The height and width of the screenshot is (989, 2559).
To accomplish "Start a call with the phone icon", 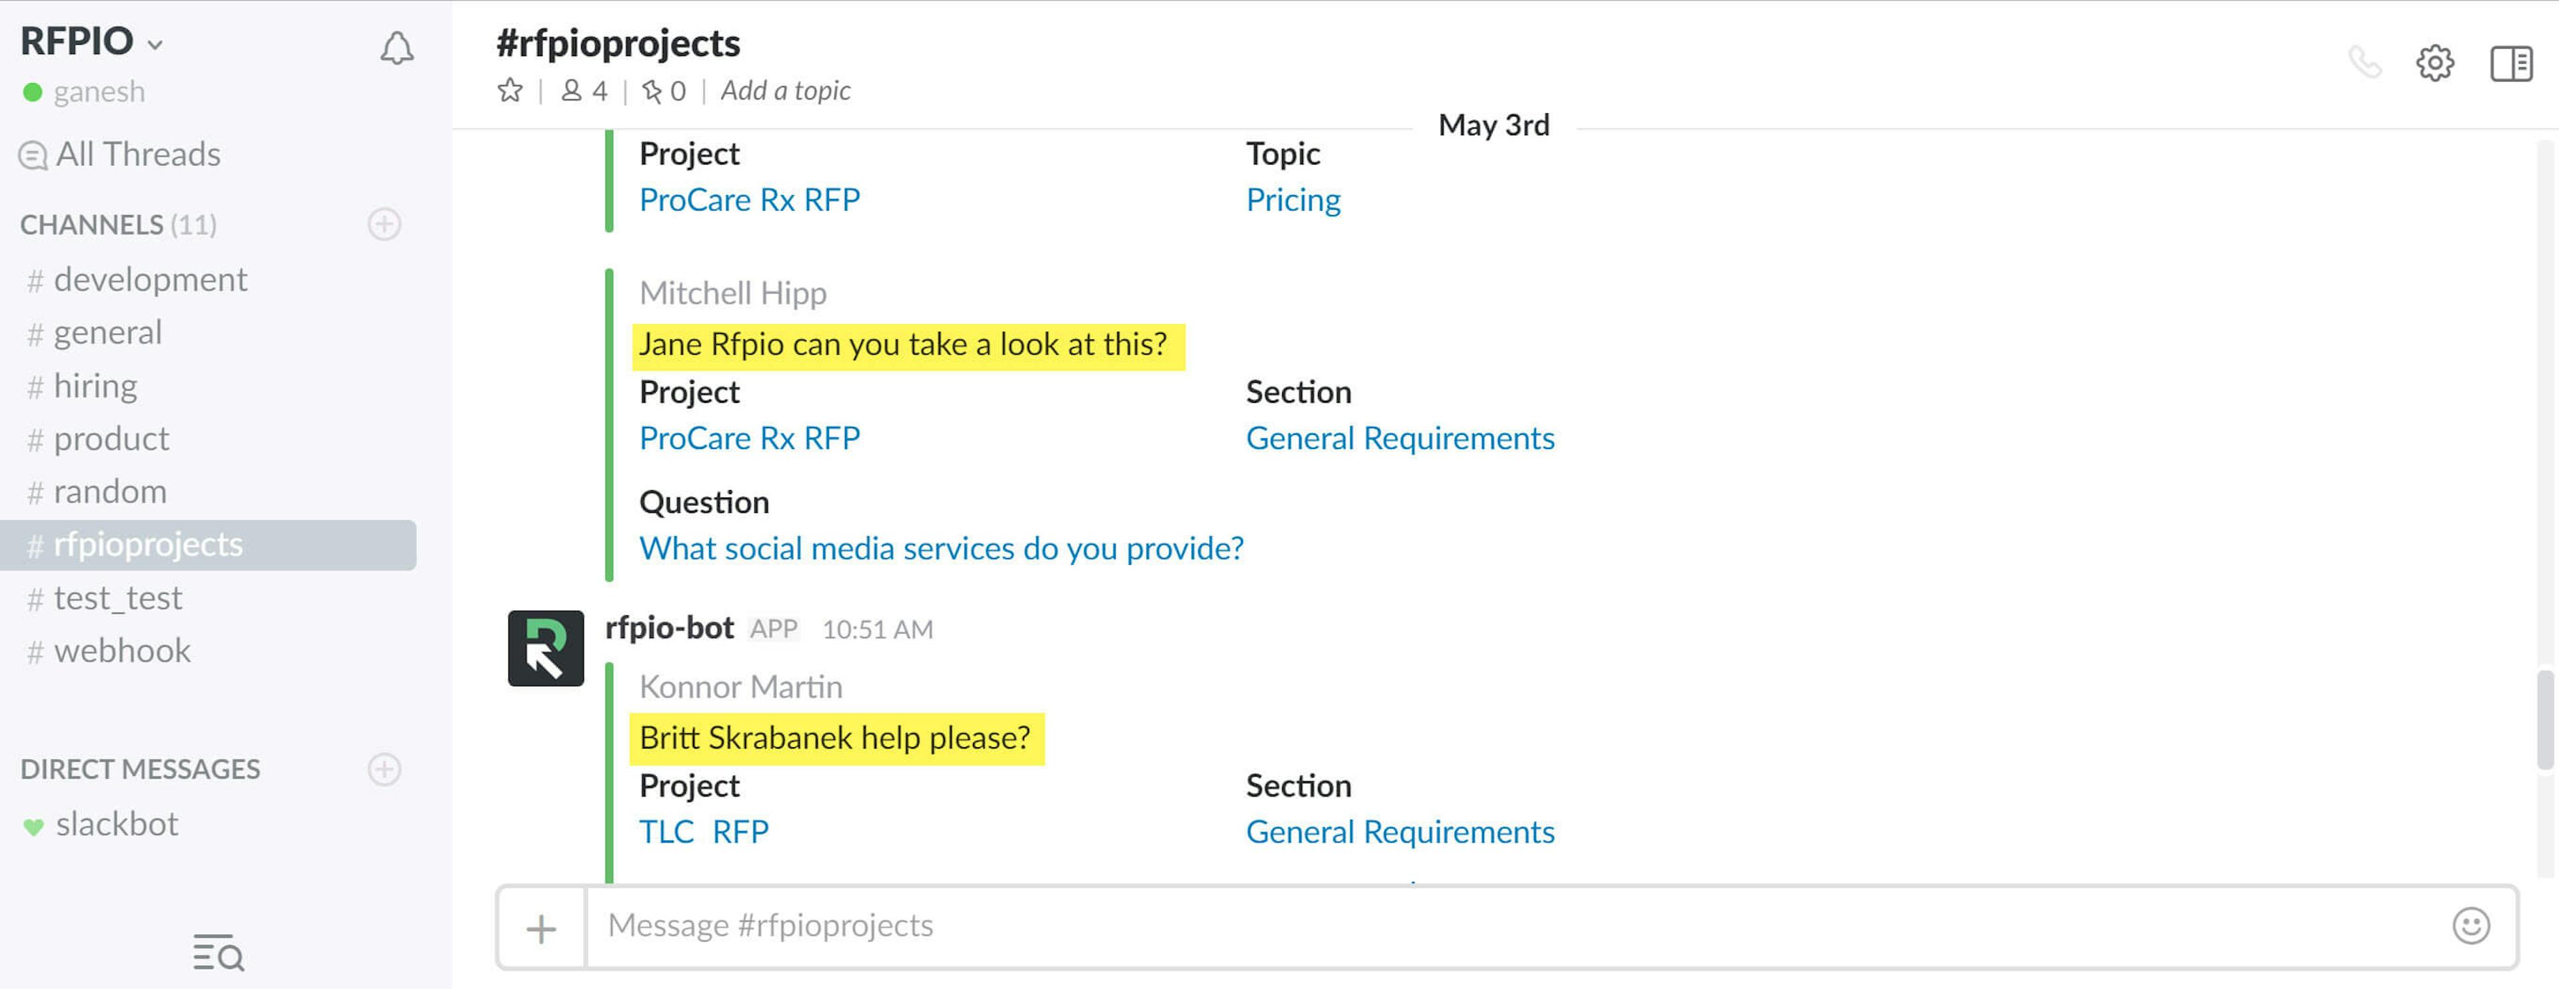I will click(x=2365, y=63).
